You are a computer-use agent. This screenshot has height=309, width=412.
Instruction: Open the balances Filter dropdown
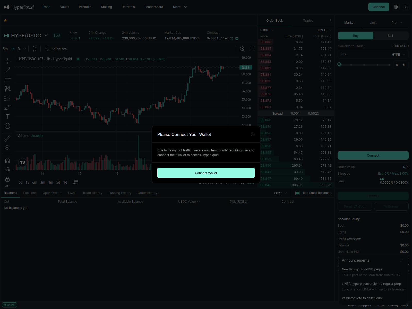click(x=280, y=193)
